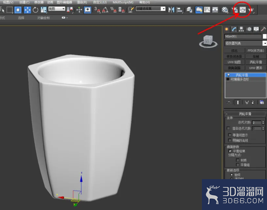The height and width of the screenshot is (210, 267).
Task: Click the Align tool icon
Action: (x=179, y=10)
